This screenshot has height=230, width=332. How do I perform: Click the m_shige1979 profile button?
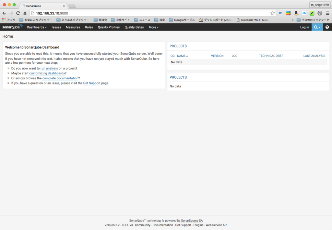(320, 5)
